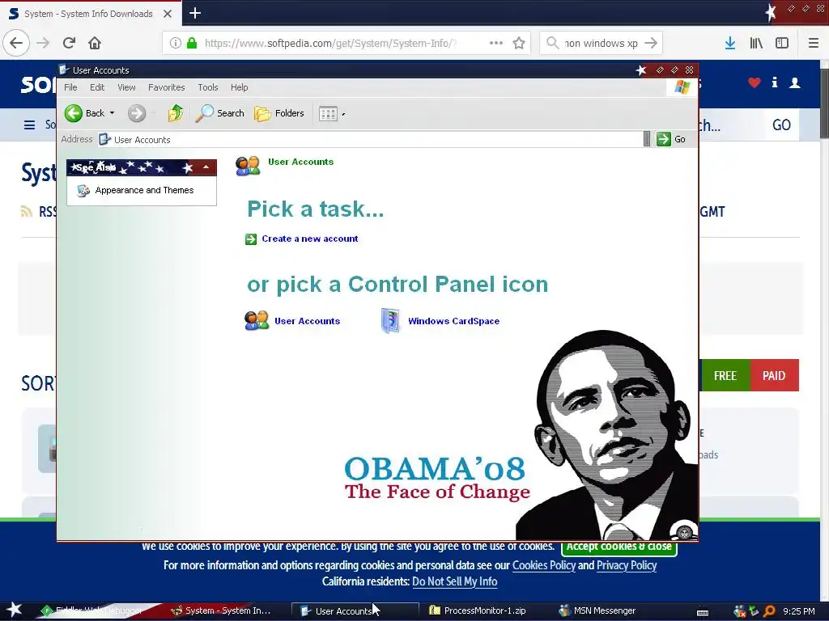This screenshot has height=621, width=829.
Task: Filter by FREE software button
Action: click(x=725, y=375)
